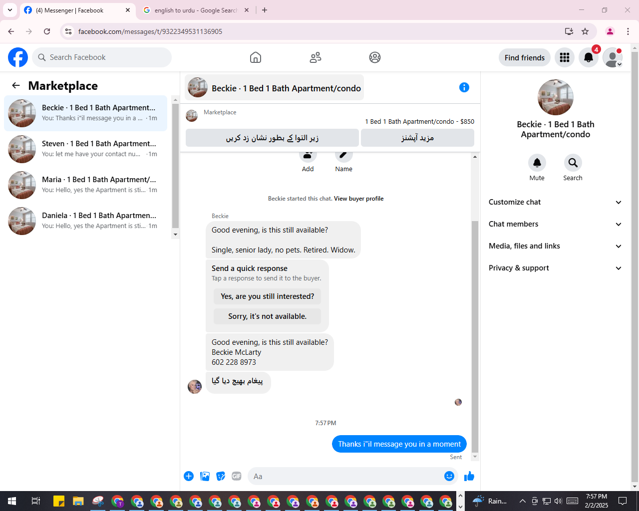Open the notifications bell with badge
This screenshot has width=639, height=511.
coord(589,57)
